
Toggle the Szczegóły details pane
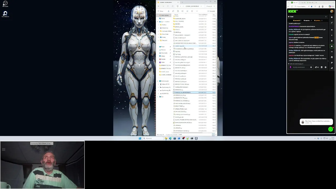[211, 11]
